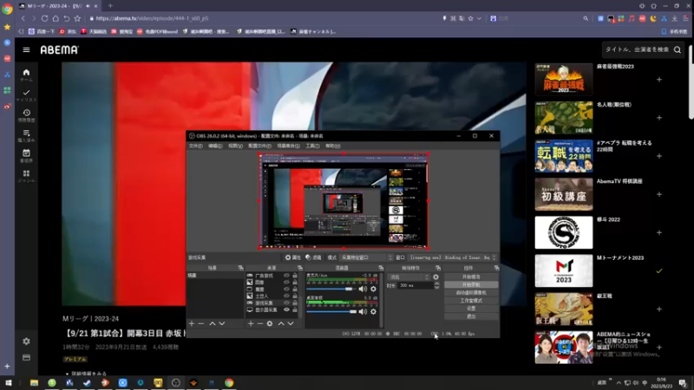Open the capture mode dropdown in OBS toolbar
This screenshot has width=694, height=390.
click(x=366, y=257)
